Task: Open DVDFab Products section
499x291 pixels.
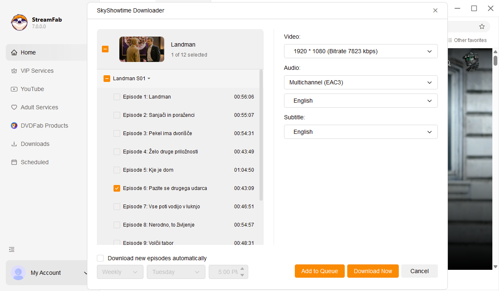Action: (43, 126)
